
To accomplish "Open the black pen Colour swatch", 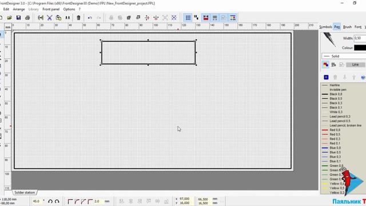I will click(x=360, y=47).
